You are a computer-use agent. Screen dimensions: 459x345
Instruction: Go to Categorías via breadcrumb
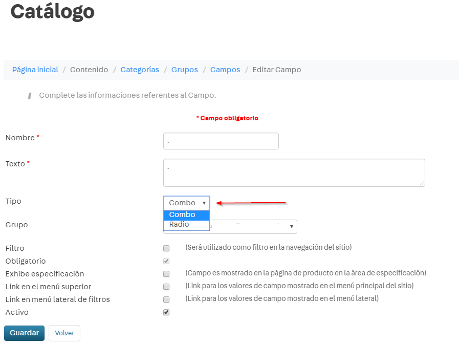click(140, 70)
